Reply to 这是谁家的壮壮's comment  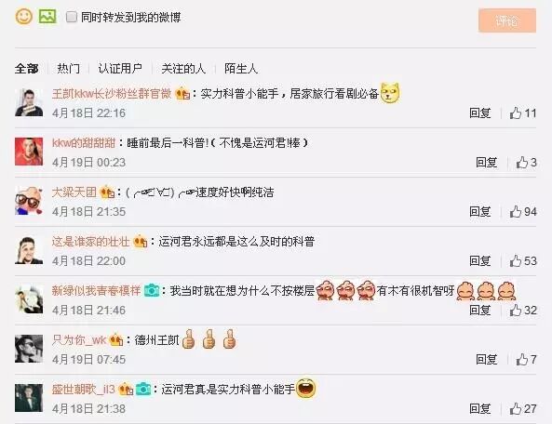[x=479, y=261]
